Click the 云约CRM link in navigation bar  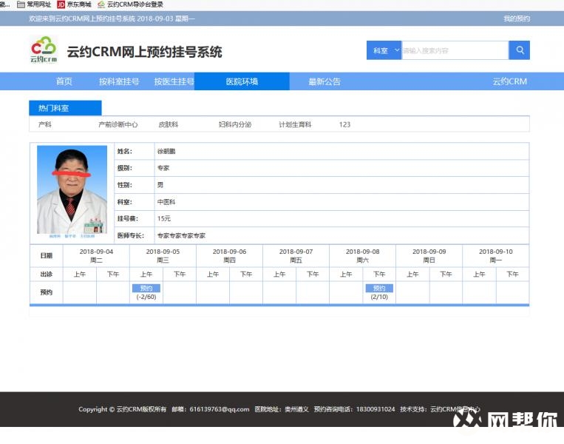509,81
